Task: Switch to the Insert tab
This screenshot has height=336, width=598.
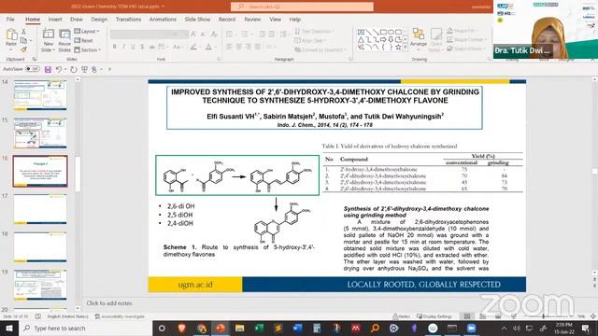Action: point(55,19)
